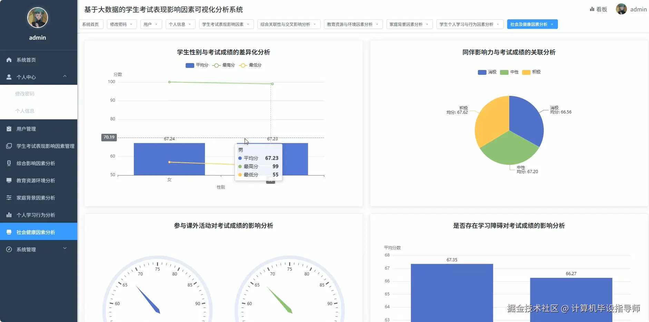Image resolution: width=649 pixels, height=322 pixels.
Task: Click the admin username in header
Action: pyautogui.click(x=638, y=9)
